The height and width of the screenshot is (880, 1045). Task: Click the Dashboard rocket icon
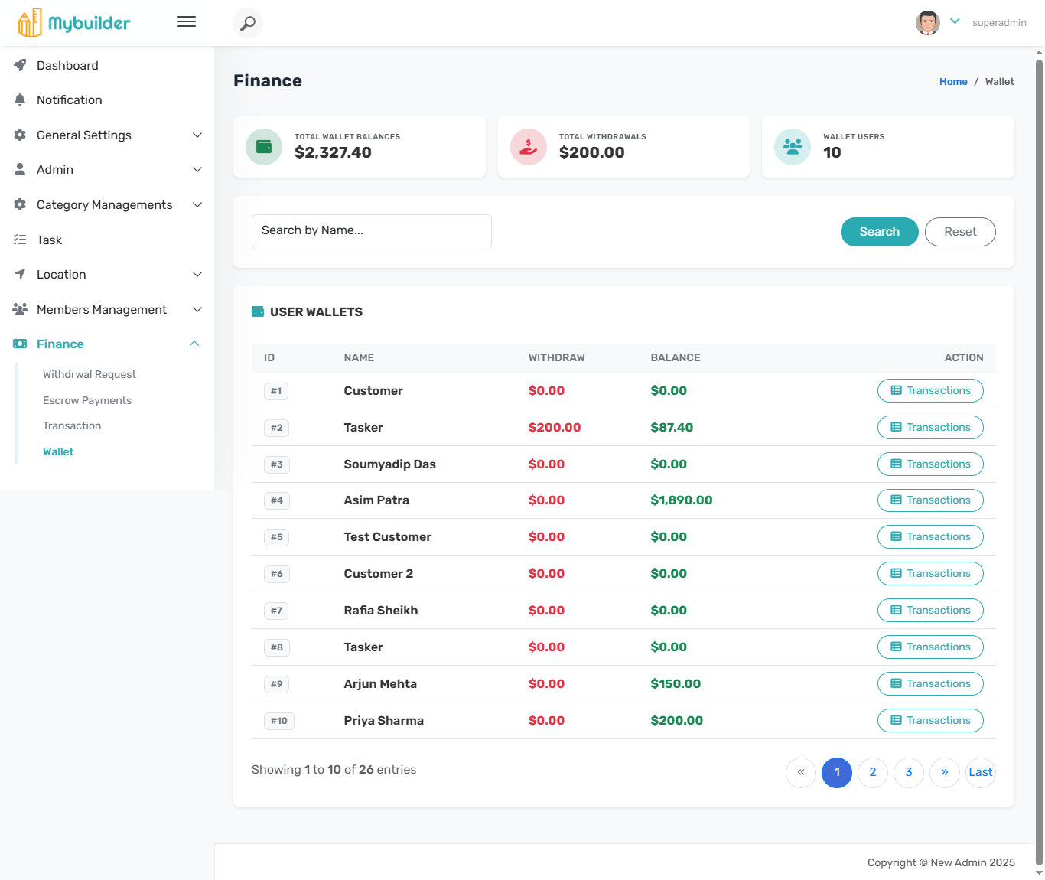[x=20, y=66]
